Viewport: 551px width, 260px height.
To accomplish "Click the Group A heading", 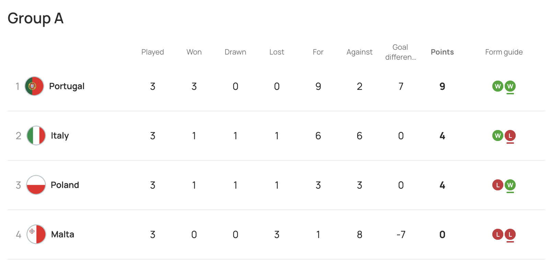I will 36,18.
